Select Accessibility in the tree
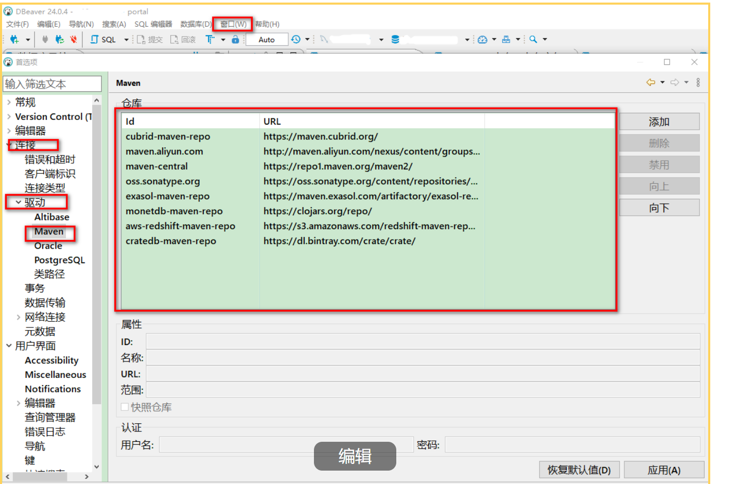The width and height of the screenshot is (737, 484). coord(51,360)
